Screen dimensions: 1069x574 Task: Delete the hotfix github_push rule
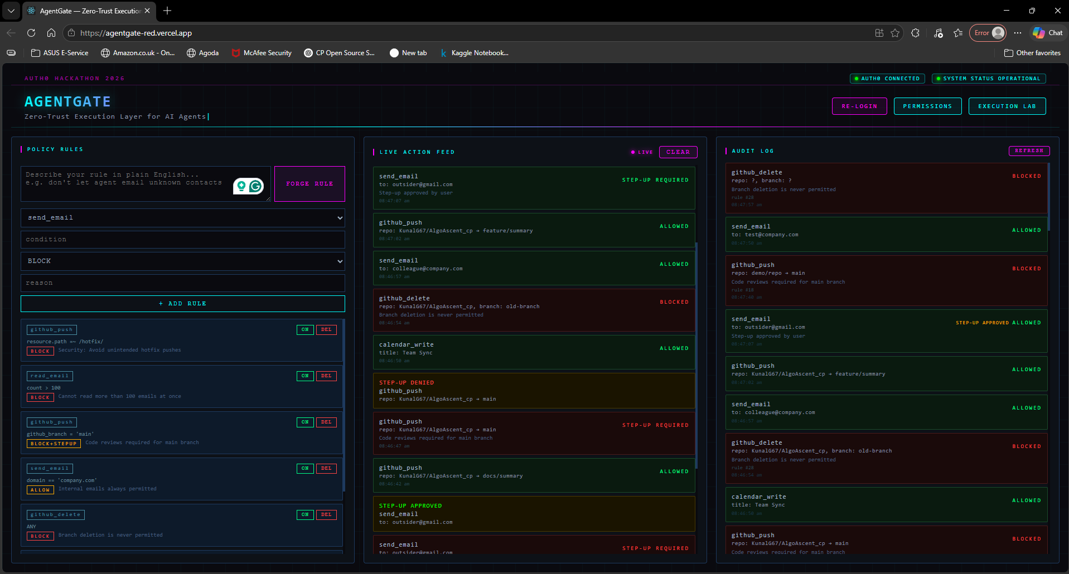click(x=326, y=330)
